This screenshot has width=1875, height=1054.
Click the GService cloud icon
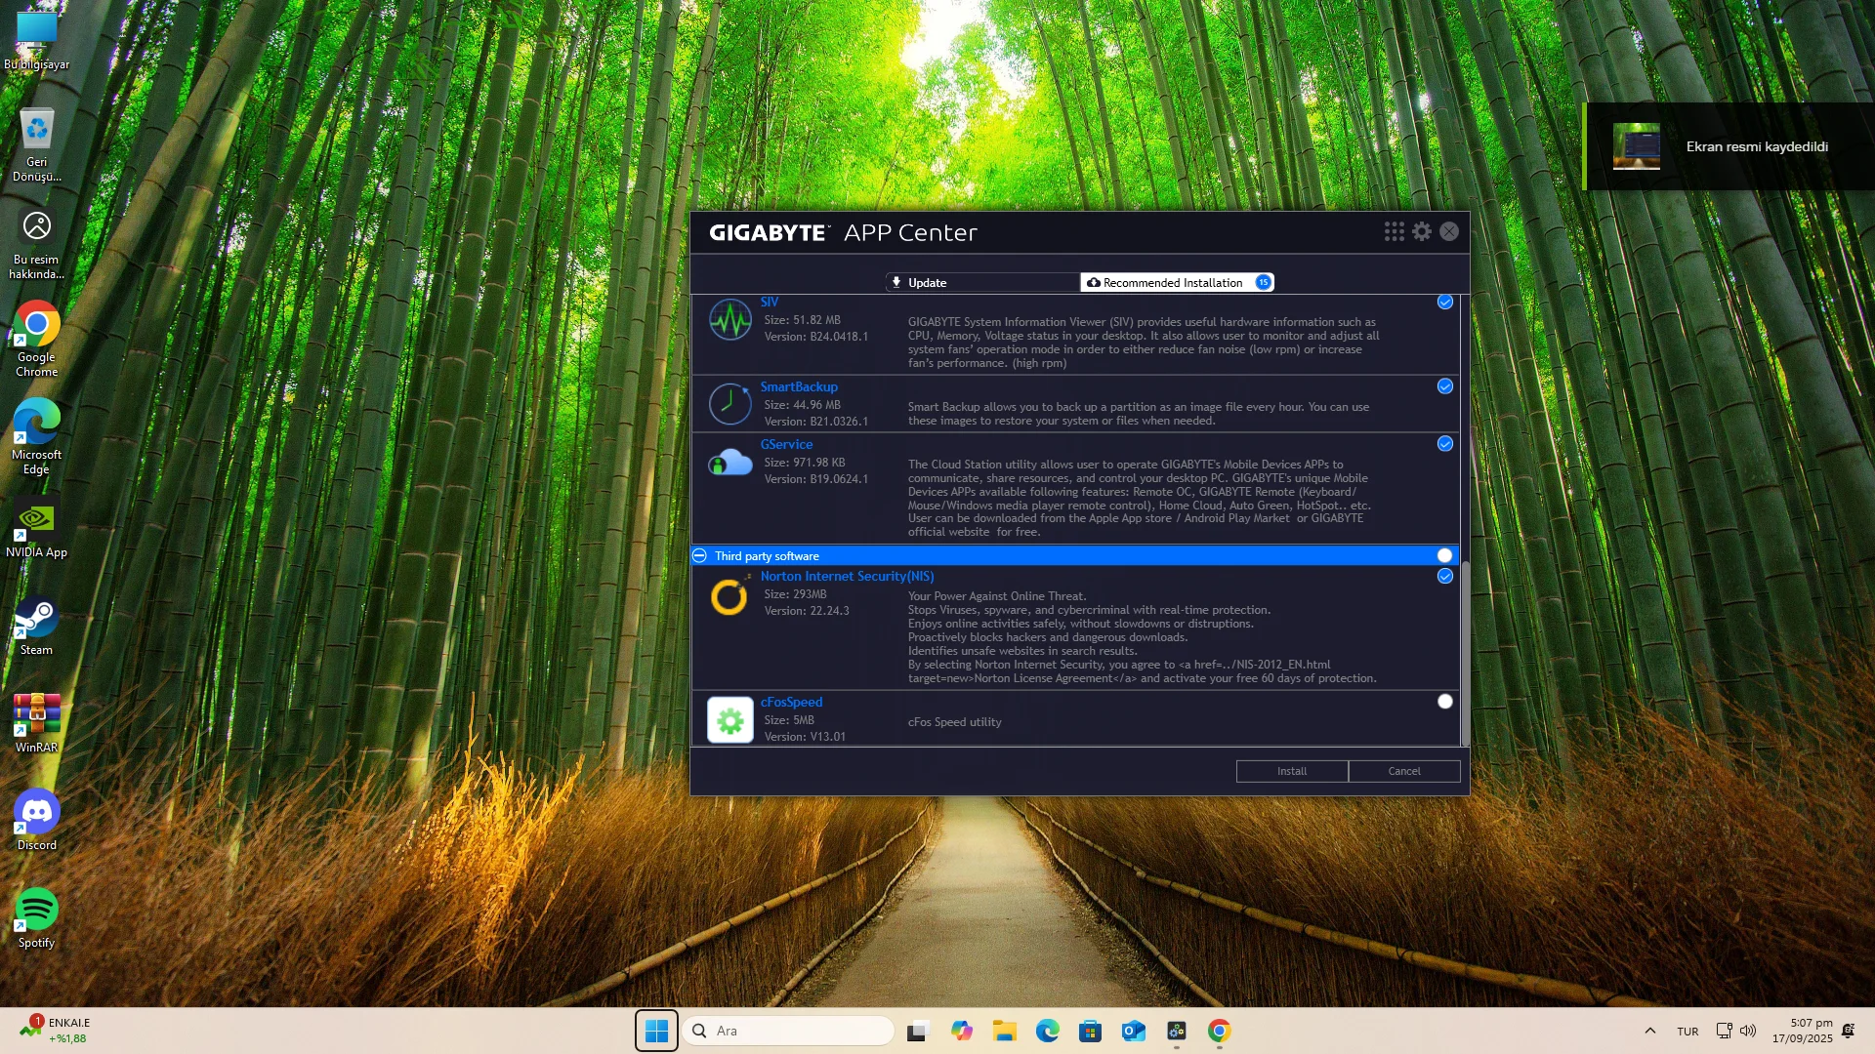729,463
